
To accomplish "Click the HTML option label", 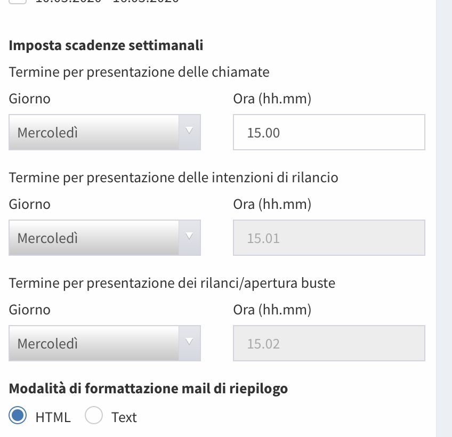I will pos(53,417).
